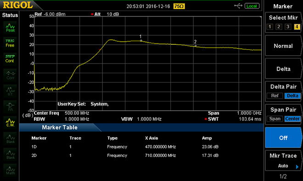The width and height of the screenshot is (303, 181).
Task: Click the Peak detector status icon
Action: coord(10,27)
